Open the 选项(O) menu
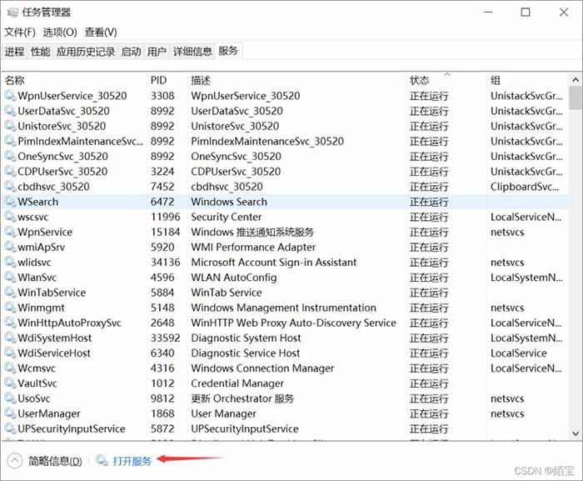 [x=60, y=33]
